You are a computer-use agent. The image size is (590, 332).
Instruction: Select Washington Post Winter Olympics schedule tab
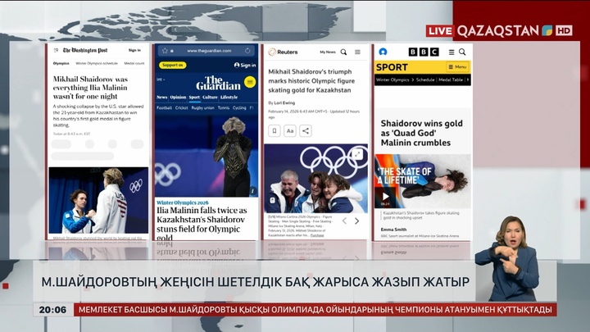(97, 63)
